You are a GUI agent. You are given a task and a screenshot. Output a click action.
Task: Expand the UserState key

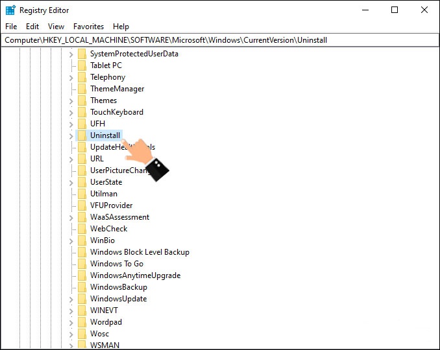[x=71, y=183]
